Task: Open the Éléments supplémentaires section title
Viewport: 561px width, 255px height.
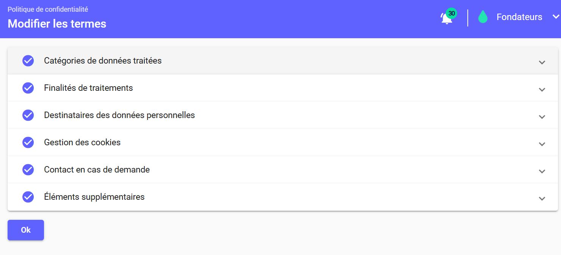Action: (x=94, y=197)
